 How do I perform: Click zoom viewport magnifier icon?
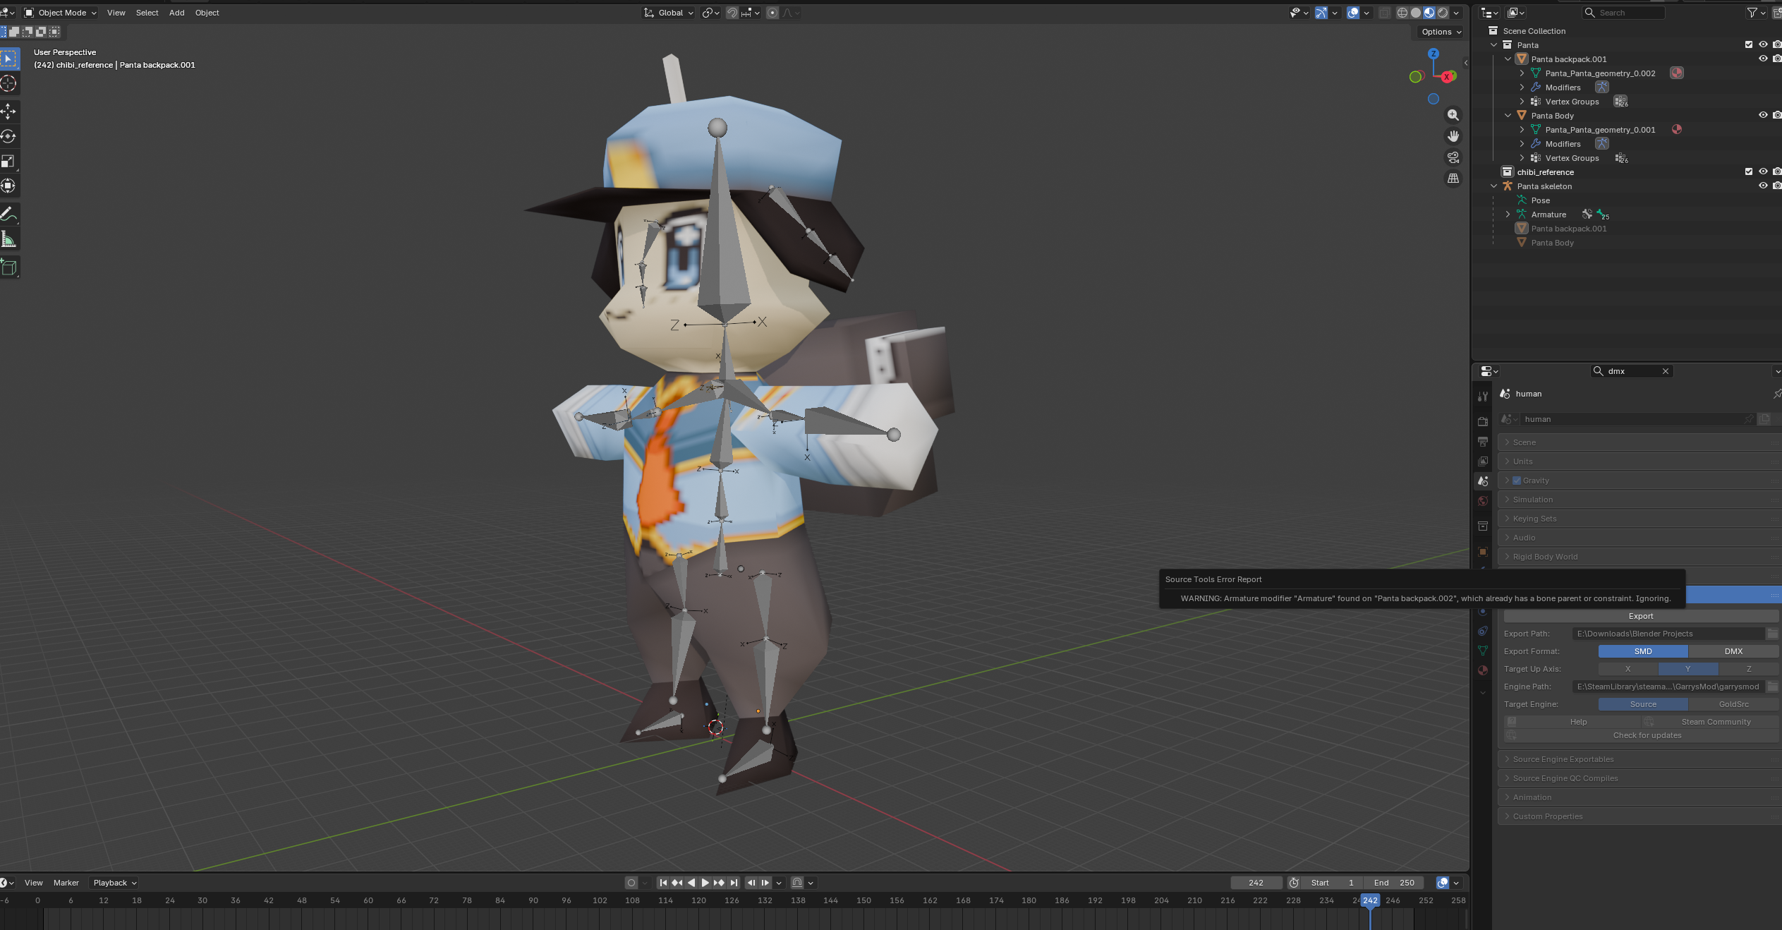[x=1453, y=114]
